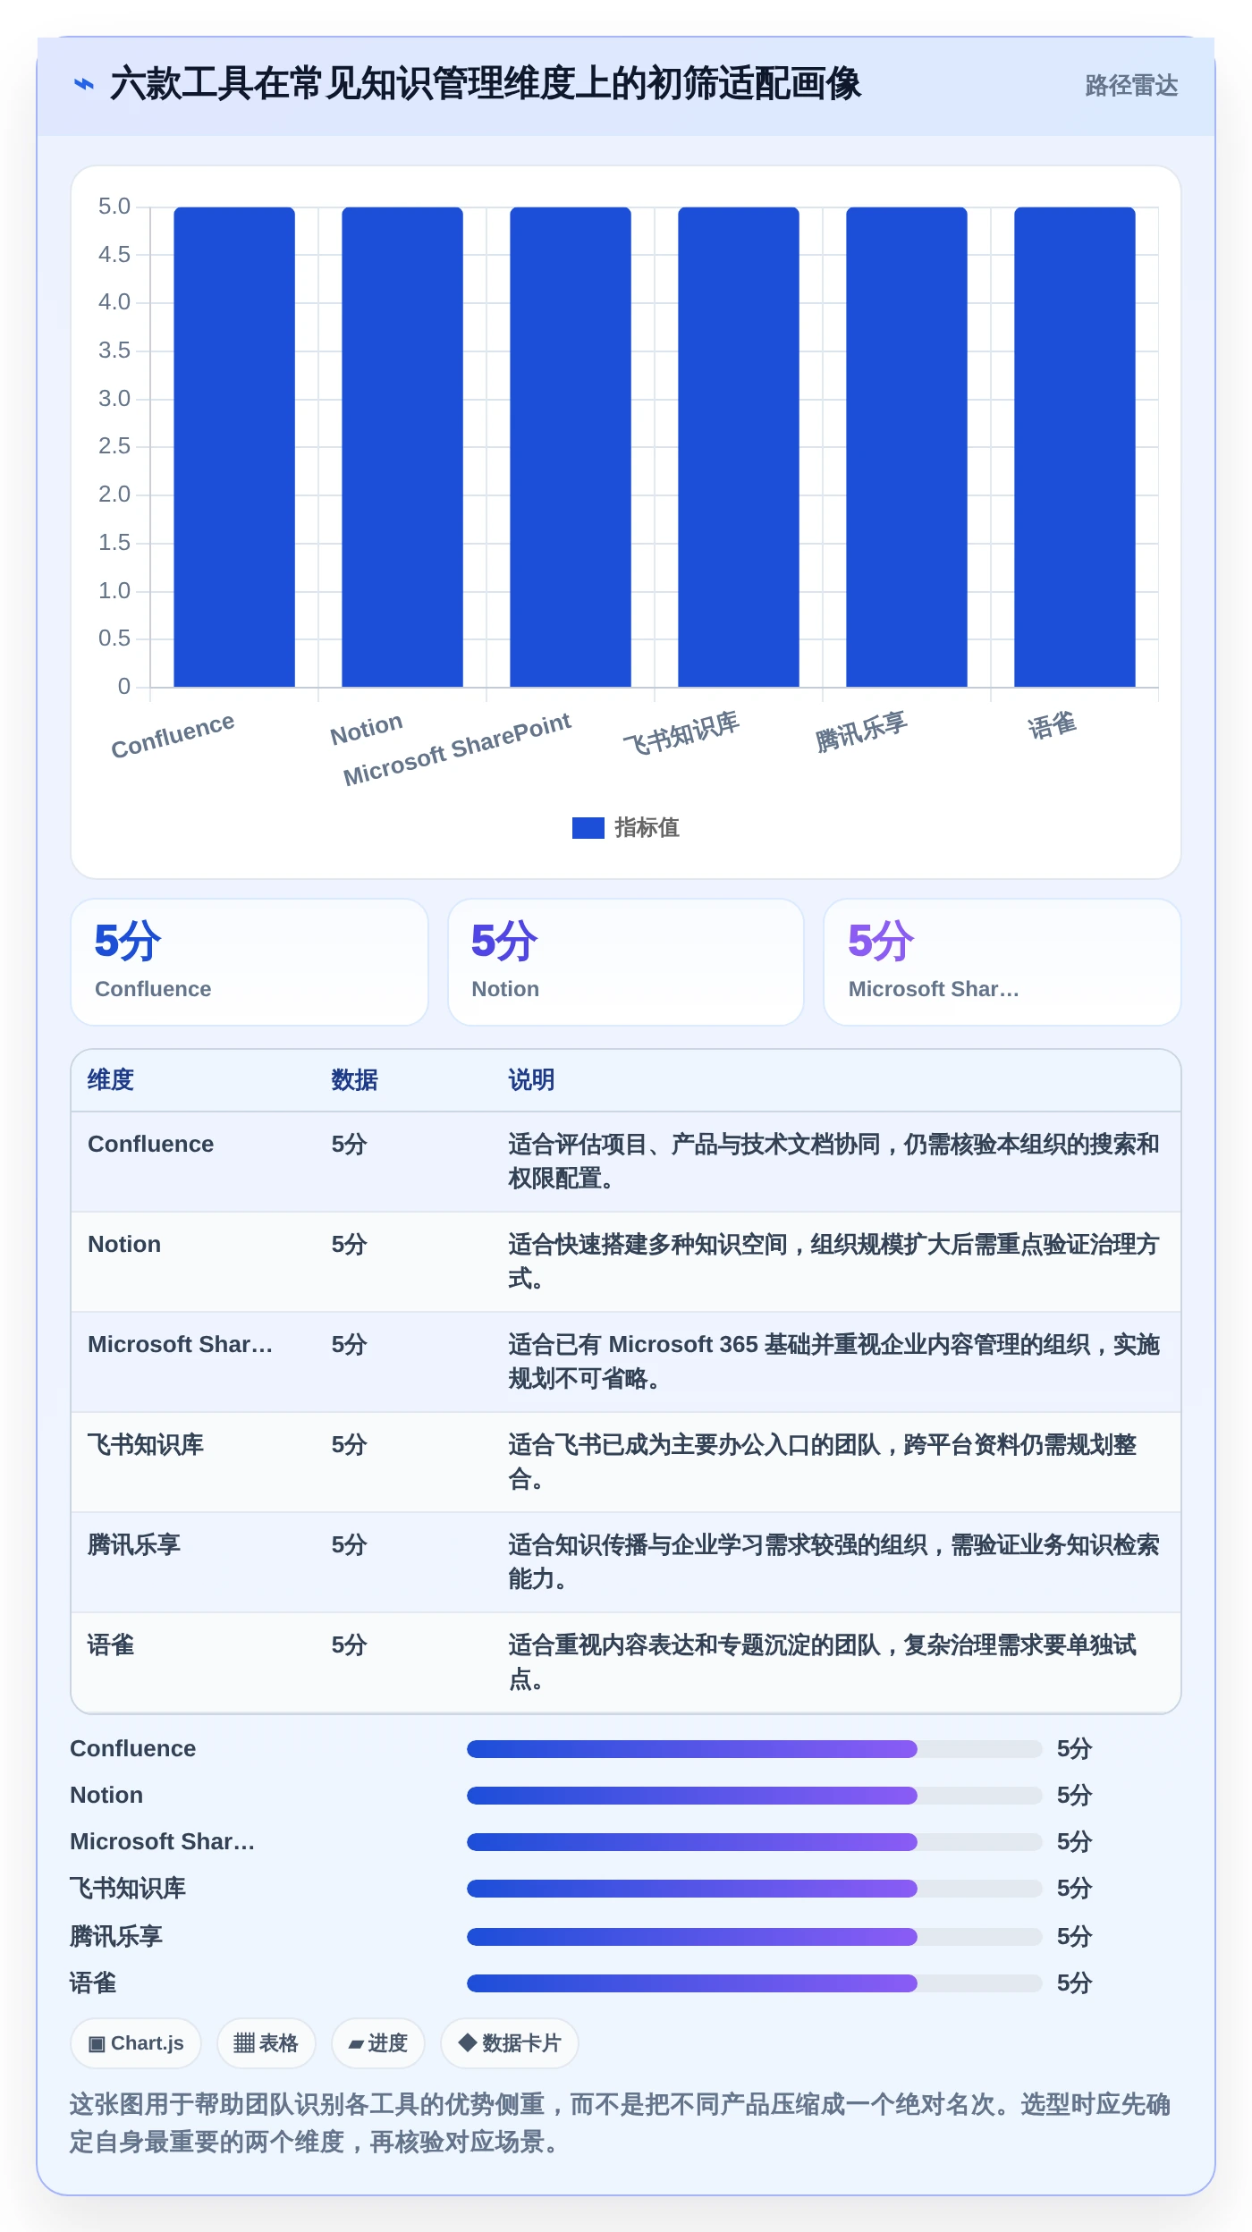Click the 飞书知识库 progress bar

pos(755,1889)
